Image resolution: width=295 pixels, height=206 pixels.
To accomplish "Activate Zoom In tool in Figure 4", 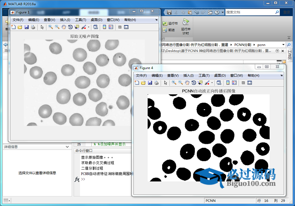I will coord(174,83).
